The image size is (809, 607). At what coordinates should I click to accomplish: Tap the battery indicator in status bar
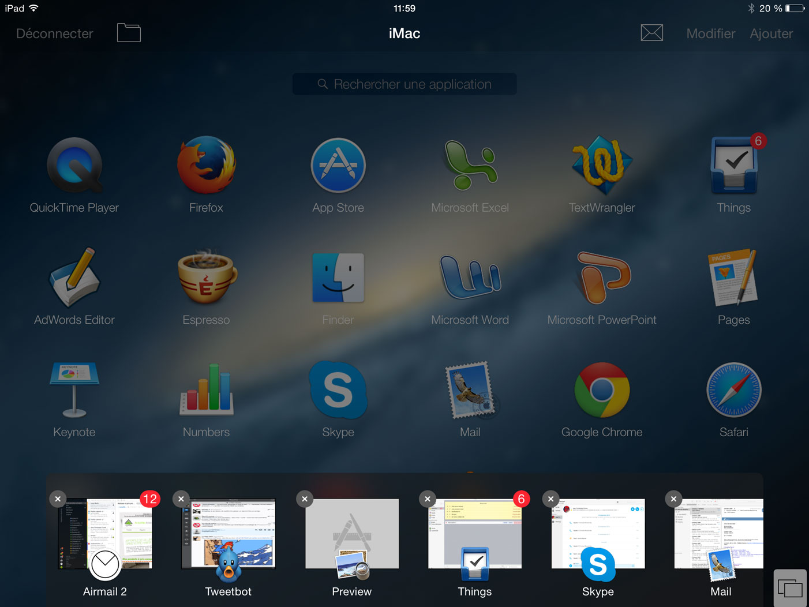pos(795,8)
